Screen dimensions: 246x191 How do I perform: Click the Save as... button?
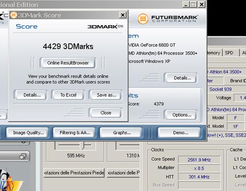[x=106, y=95]
